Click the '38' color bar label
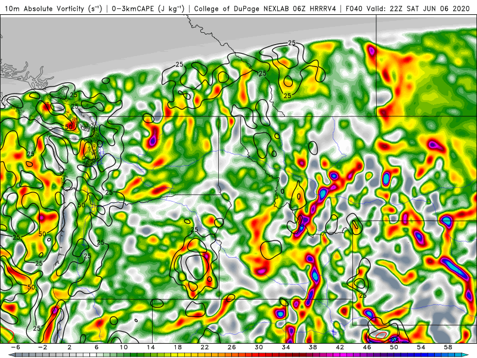This screenshot has height=358, width=477. click(313, 347)
